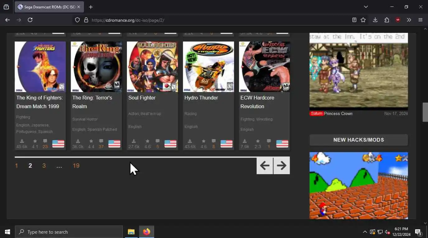Toggle reader view icon
Viewport: 428px width, 238px height.
point(354,20)
